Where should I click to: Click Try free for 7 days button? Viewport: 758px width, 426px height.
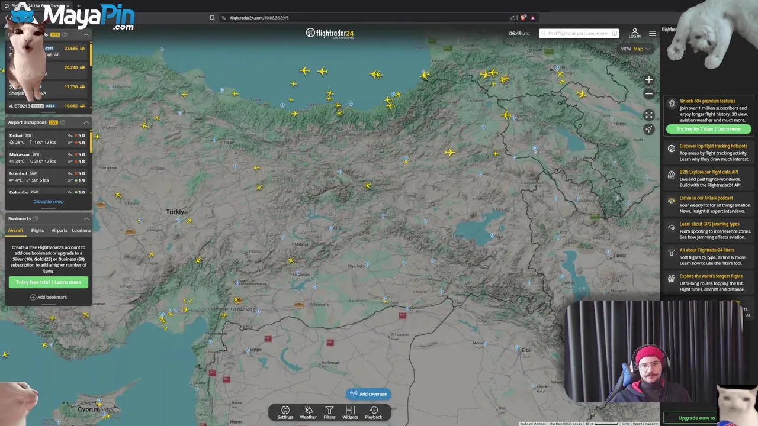(709, 129)
